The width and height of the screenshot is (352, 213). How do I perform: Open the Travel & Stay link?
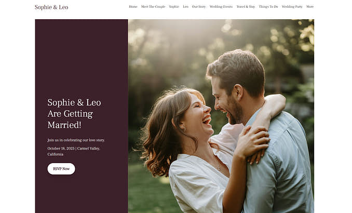(246, 7)
